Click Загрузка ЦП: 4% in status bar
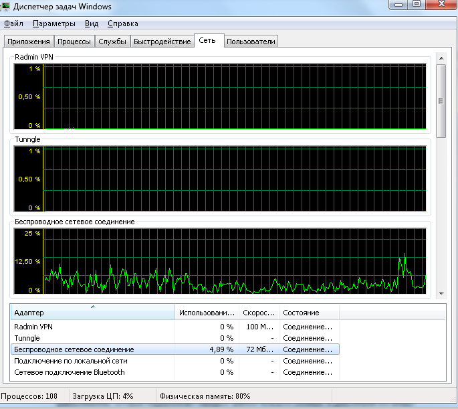 pyautogui.click(x=103, y=396)
